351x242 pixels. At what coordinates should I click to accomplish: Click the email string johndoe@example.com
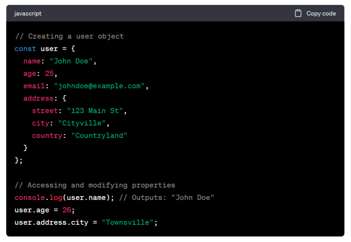click(99, 86)
